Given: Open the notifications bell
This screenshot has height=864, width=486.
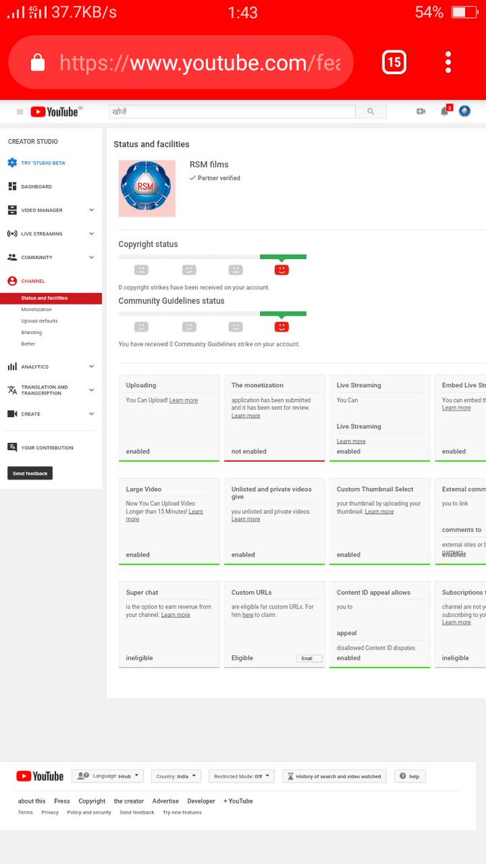Looking at the screenshot, I should 446,111.
